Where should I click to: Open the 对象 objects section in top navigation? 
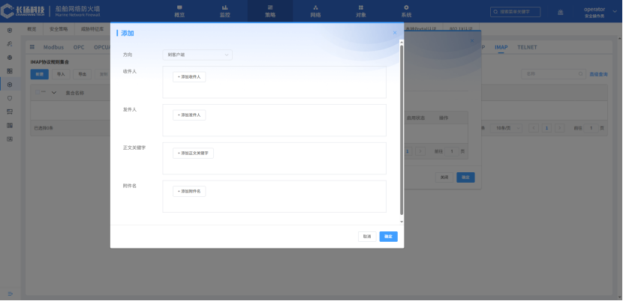360,10
